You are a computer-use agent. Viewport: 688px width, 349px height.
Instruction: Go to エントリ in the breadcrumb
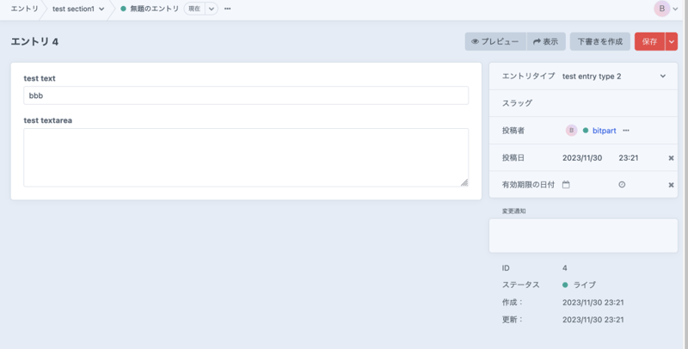point(24,9)
